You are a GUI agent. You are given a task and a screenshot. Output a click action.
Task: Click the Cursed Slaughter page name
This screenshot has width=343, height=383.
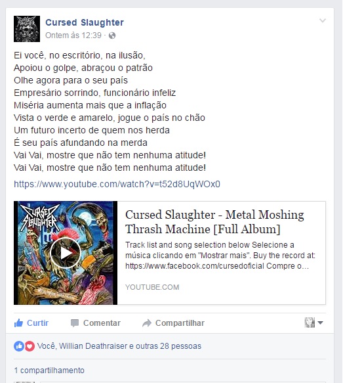(85, 22)
